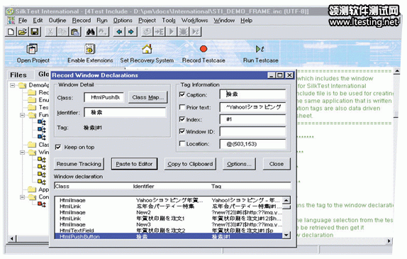Select the New3 HtmlImage row
Screen dimensions: 407x259
click(x=169, y=224)
